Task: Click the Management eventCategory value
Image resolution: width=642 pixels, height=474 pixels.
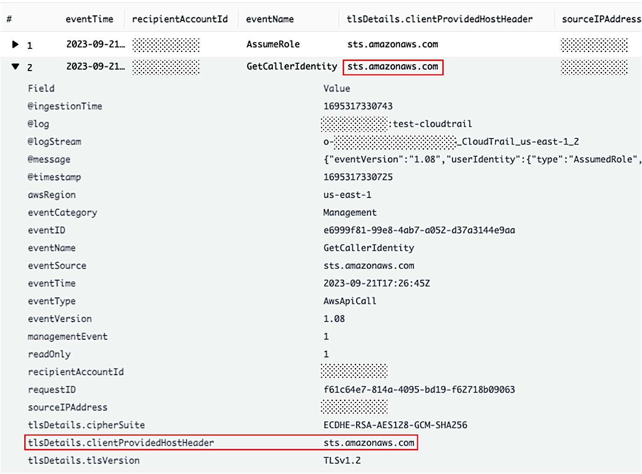Action: pyautogui.click(x=350, y=212)
